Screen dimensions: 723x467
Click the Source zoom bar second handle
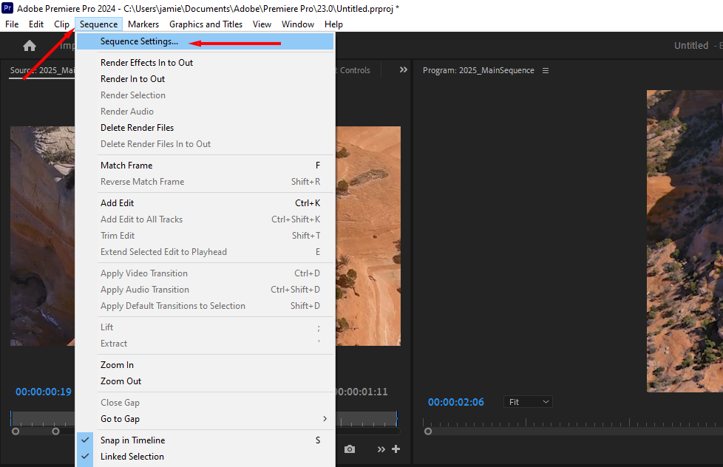(55, 432)
